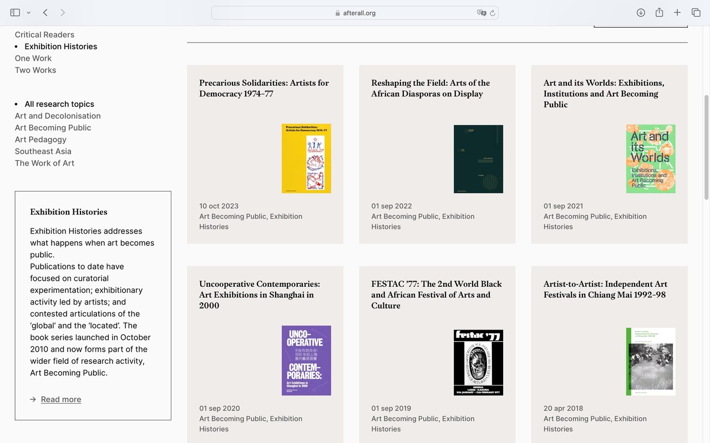The width and height of the screenshot is (710, 443).
Task: Select the Southeast Asia research topic
Action: pyautogui.click(x=43, y=151)
